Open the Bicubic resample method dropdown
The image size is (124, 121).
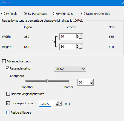coord(70,69)
